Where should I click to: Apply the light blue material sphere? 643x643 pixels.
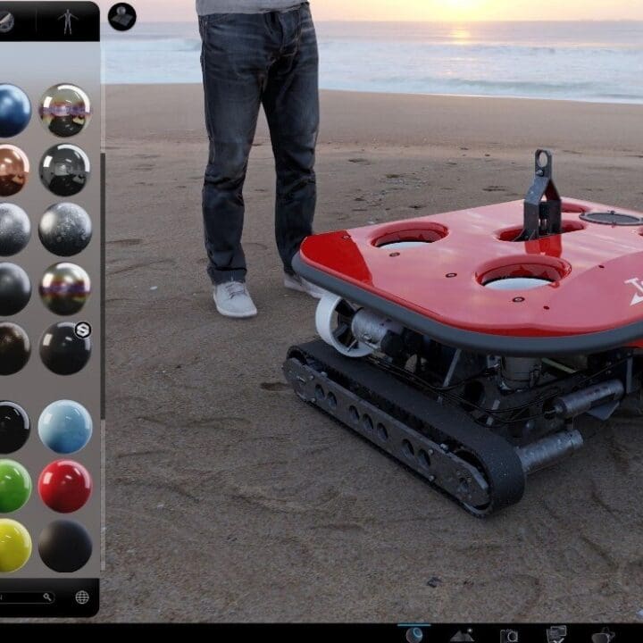[64, 427]
